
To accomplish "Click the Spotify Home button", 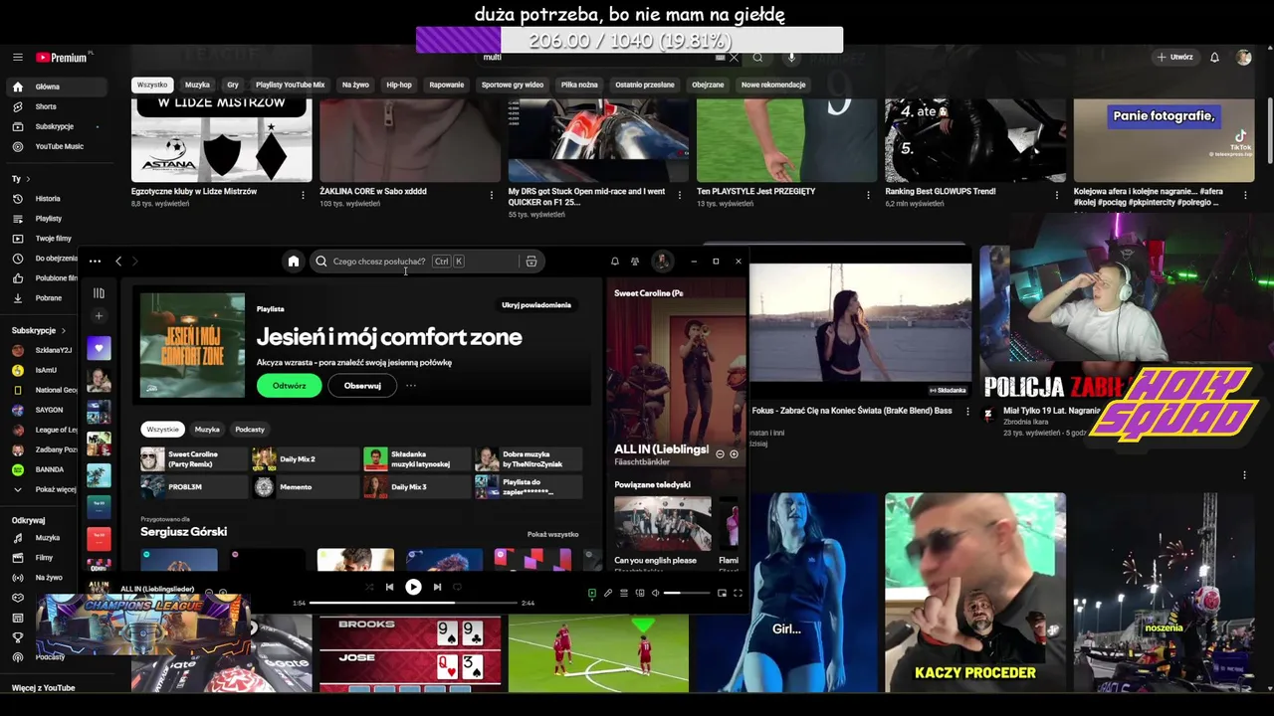I will pyautogui.click(x=293, y=262).
